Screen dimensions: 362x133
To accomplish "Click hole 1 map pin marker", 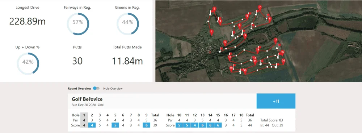I will 211,32.
